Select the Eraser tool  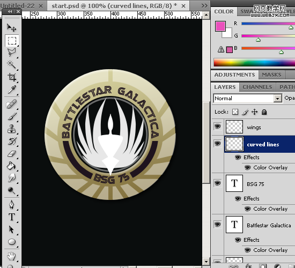tap(12, 154)
